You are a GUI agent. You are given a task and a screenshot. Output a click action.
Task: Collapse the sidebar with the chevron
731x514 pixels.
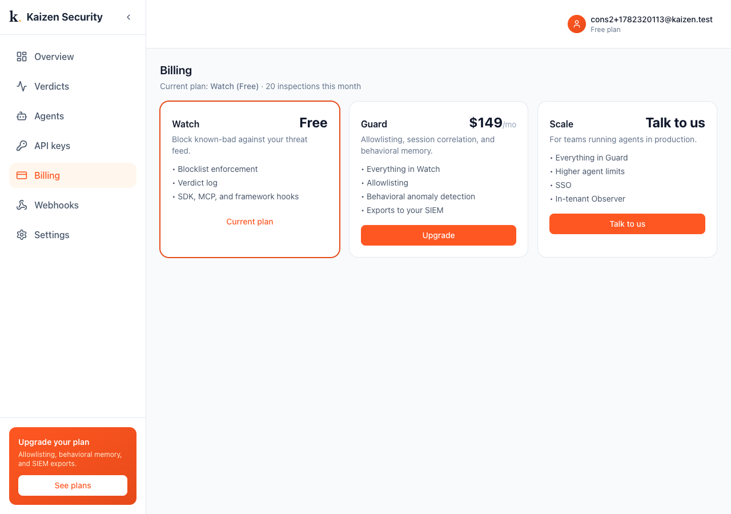point(128,17)
